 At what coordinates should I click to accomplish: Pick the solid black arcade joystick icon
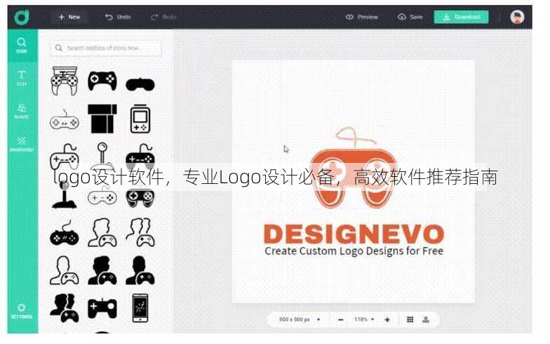[x=65, y=196]
